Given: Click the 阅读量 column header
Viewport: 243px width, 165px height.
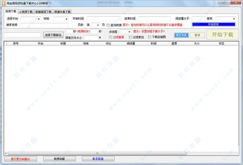Looking at the screenshot, I should (131, 44).
